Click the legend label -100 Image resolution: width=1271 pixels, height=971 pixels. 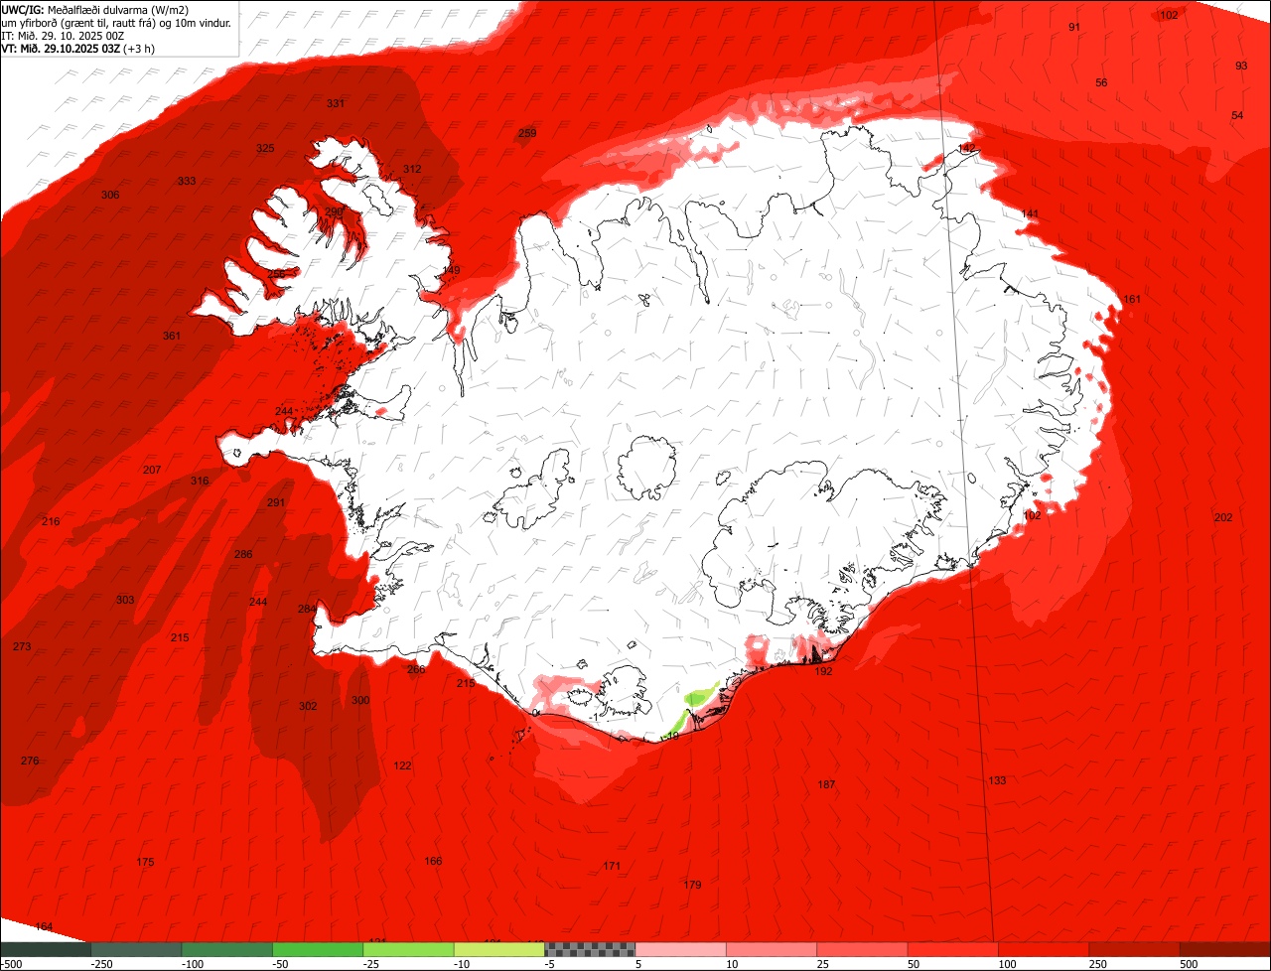coord(192,965)
